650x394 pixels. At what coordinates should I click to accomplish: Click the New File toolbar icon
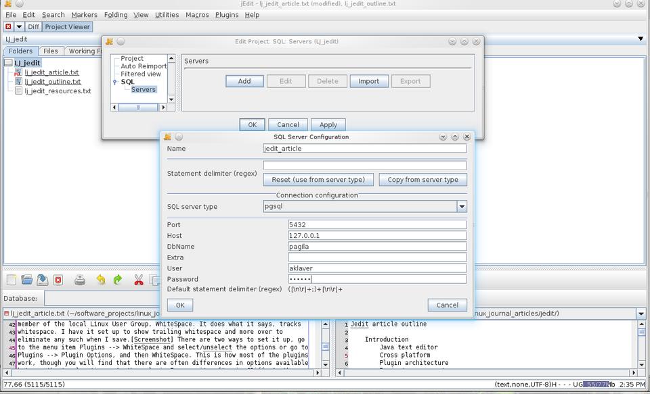(12, 280)
